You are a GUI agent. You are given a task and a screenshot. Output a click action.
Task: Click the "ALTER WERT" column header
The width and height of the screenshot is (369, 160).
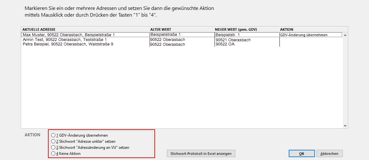coord(161,29)
